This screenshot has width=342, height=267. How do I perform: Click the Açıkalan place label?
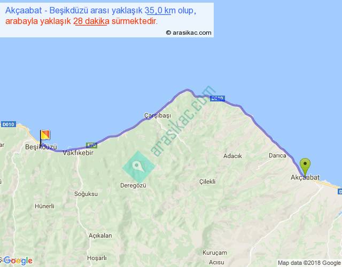pyautogui.click(x=100, y=235)
